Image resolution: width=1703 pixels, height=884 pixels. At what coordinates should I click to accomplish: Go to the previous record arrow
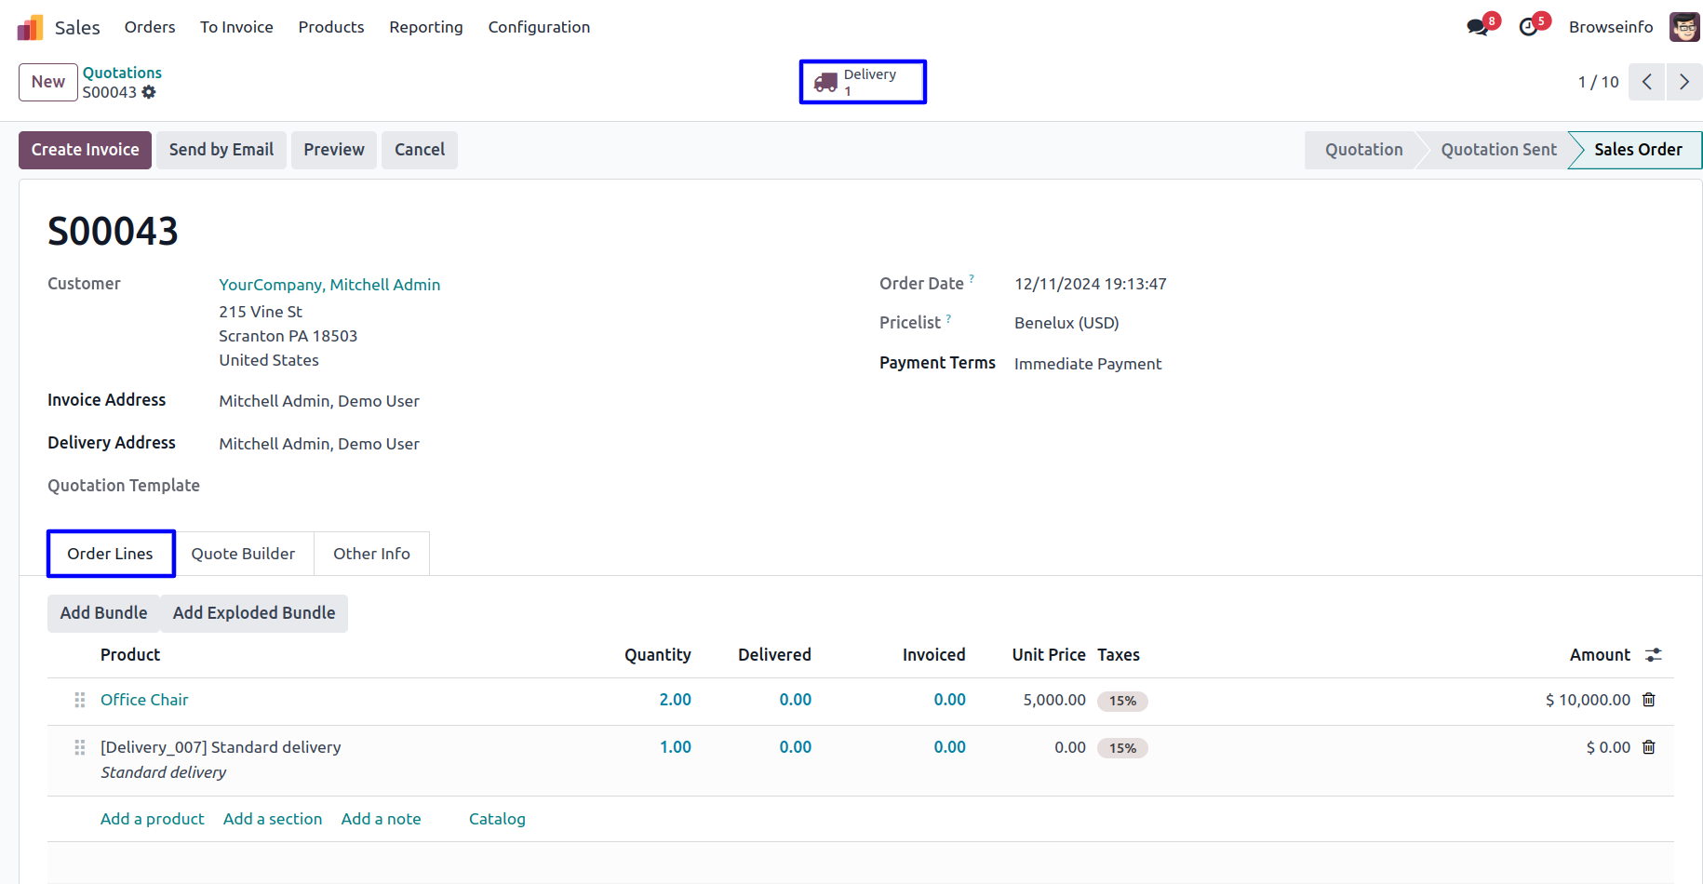pos(1646,82)
